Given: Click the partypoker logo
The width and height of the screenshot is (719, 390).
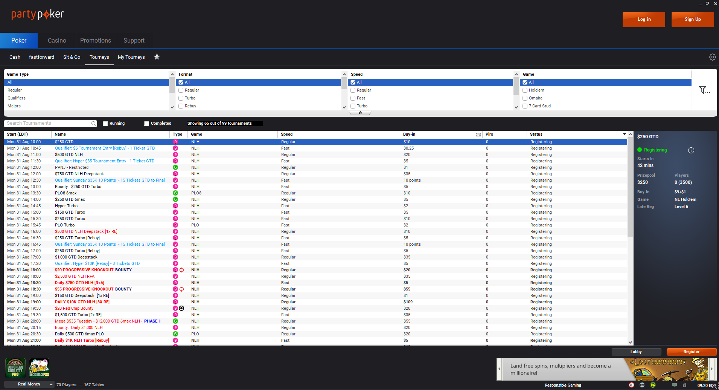Looking at the screenshot, I should 38,15.
